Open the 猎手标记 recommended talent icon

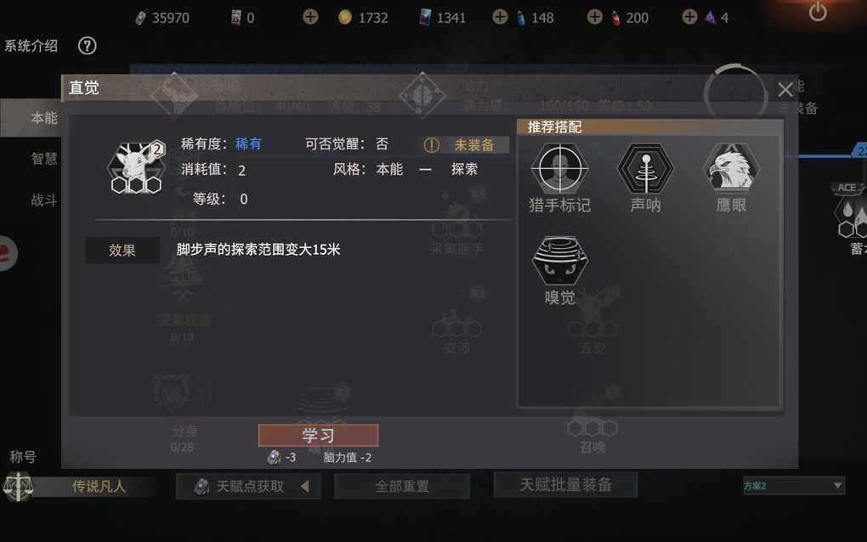tap(559, 168)
